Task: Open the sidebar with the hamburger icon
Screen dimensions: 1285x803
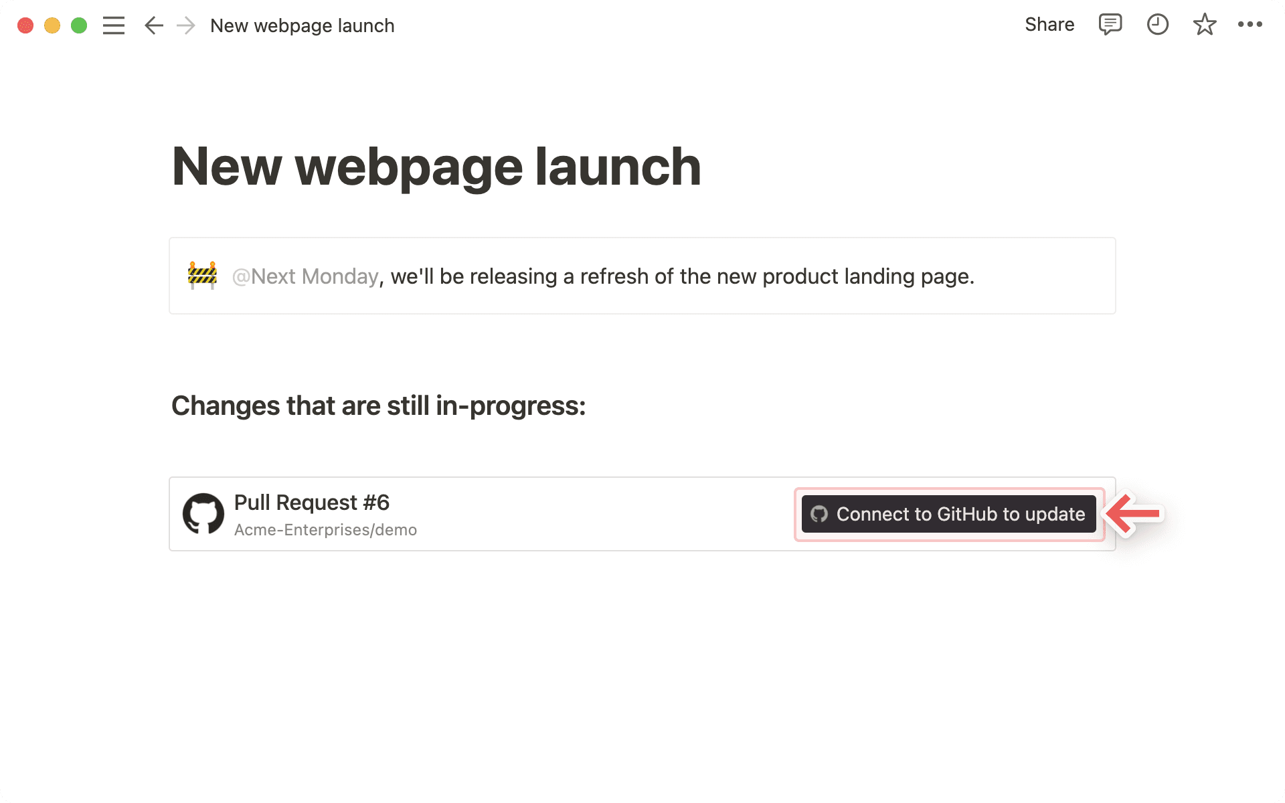Action: pos(114,25)
